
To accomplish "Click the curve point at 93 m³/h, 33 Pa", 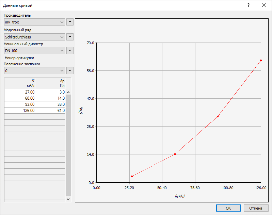I will (218, 117).
